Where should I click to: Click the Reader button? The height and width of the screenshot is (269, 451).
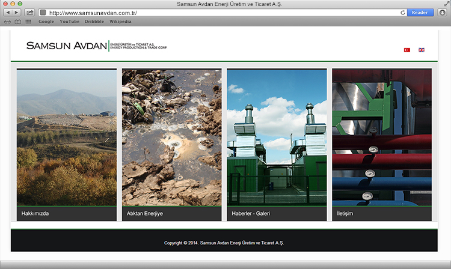point(420,13)
